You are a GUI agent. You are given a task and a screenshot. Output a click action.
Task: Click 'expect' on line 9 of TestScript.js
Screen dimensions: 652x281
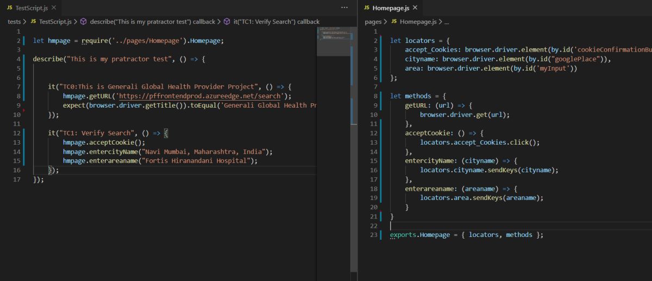click(x=74, y=105)
